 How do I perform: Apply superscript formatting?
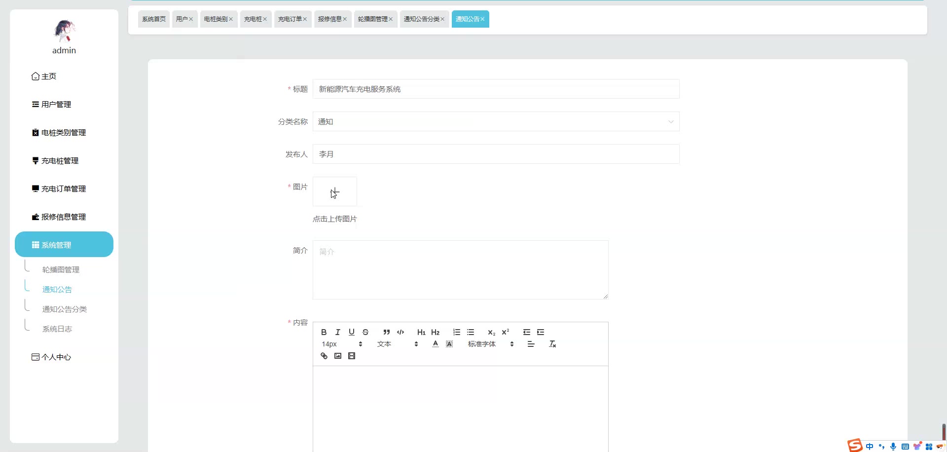click(x=505, y=332)
